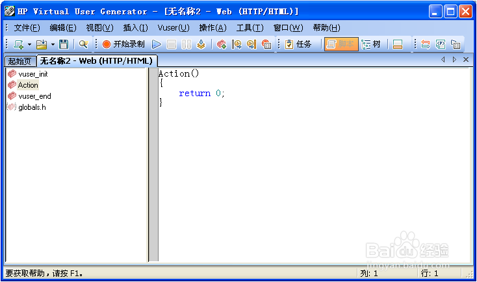477x282 pixels.
Task: Open the 任务 tasks view
Action: [298, 44]
